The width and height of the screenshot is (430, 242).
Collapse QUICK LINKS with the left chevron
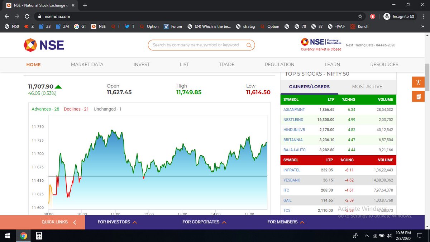(x=75, y=222)
